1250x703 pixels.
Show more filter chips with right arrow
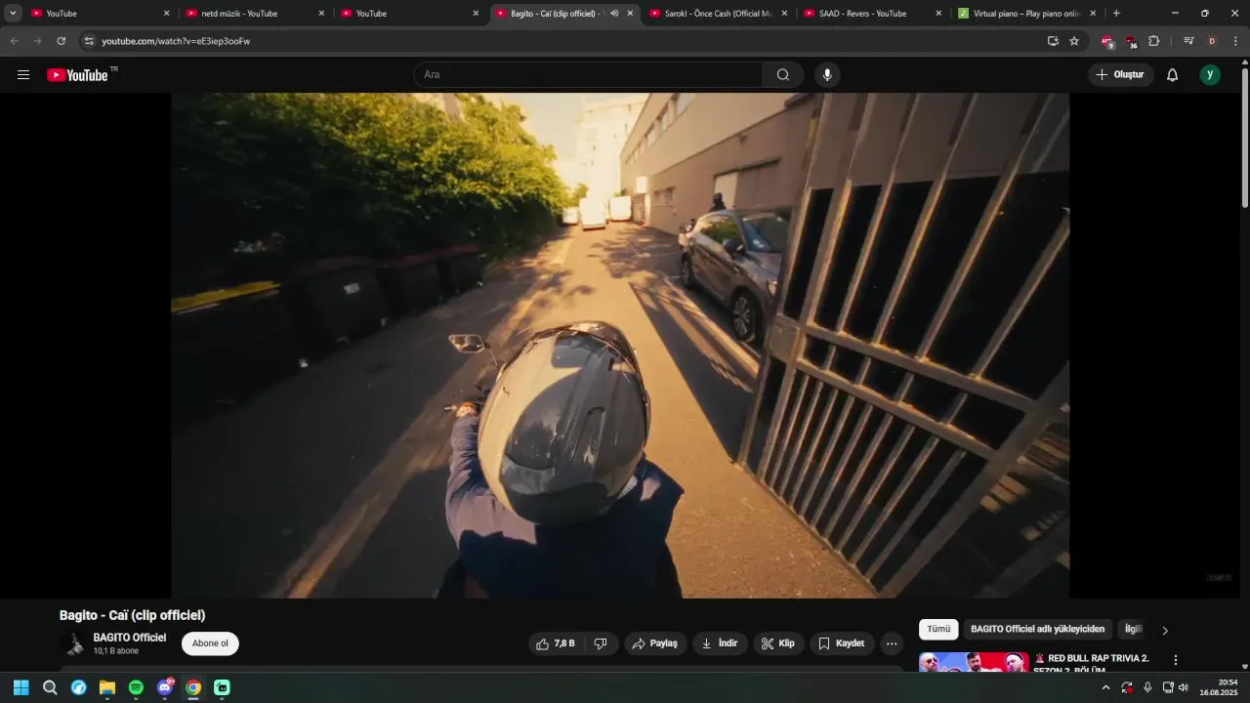point(1164,630)
